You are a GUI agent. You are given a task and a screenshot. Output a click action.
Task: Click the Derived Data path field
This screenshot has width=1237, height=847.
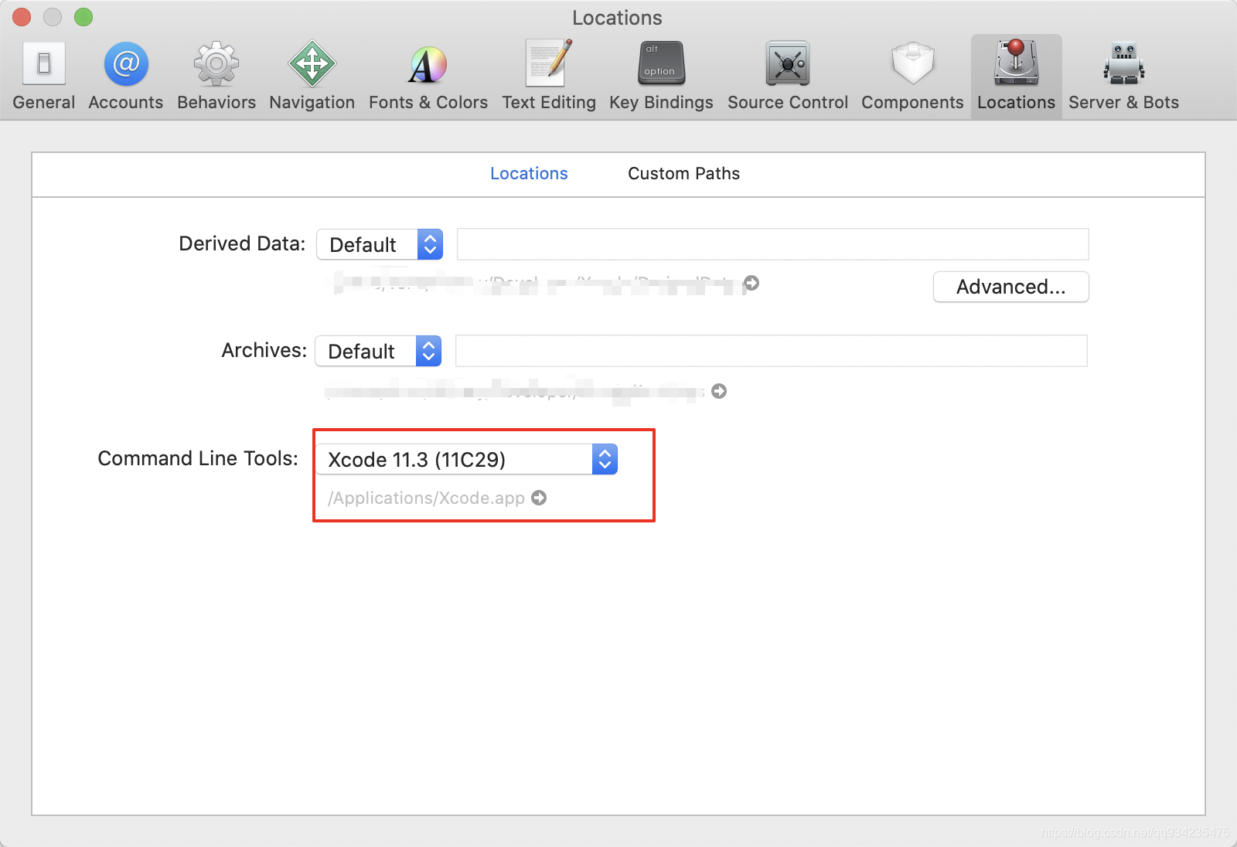(772, 244)
